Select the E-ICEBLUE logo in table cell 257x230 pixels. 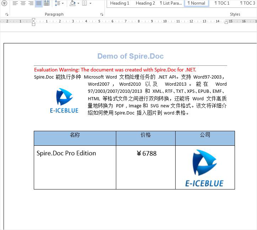204,168
